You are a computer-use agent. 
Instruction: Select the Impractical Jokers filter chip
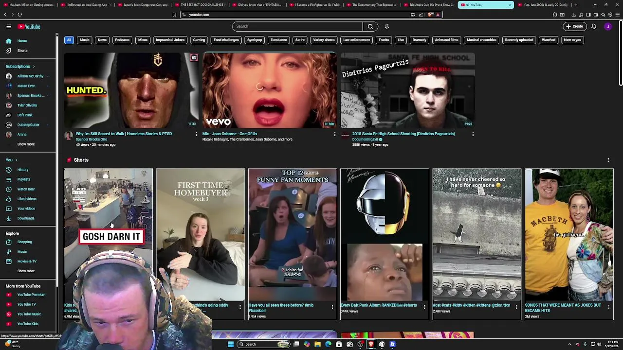[170, 40]
